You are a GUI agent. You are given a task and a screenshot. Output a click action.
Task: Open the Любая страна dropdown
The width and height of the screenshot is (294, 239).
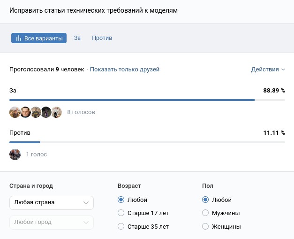(x=52, y=202)
